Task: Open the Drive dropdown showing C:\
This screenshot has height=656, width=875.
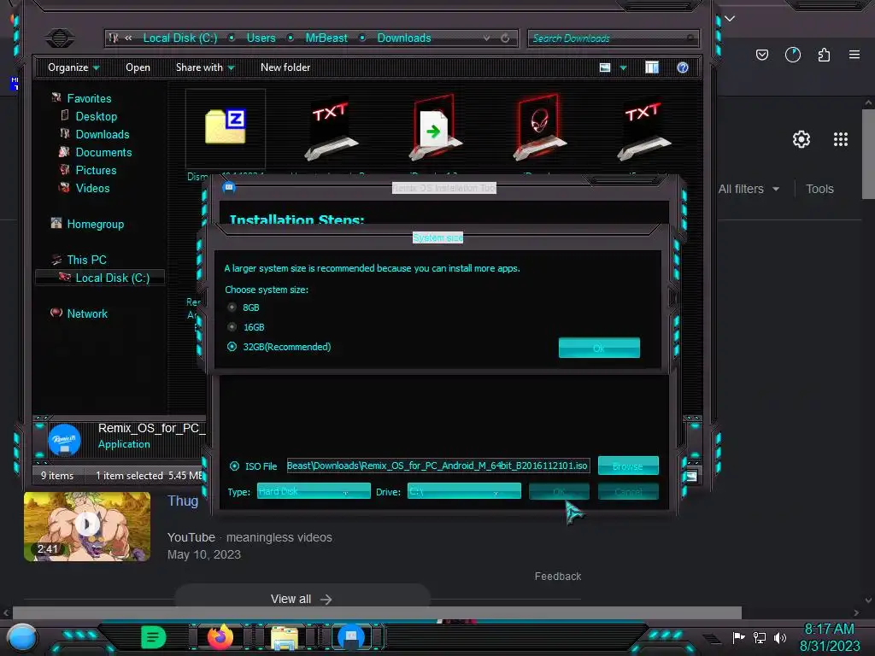Action: click(464, 491)
